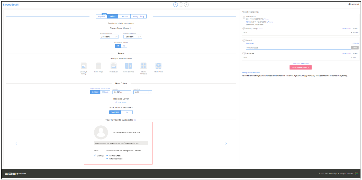Click the BETA badge on Express
The height and width of the screenshot is (180, 362).
coord(104,14)
